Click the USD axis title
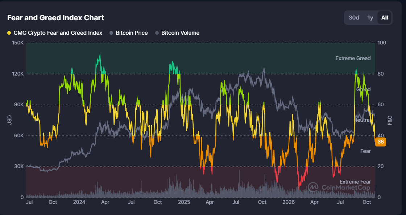 tap(9, 120)
